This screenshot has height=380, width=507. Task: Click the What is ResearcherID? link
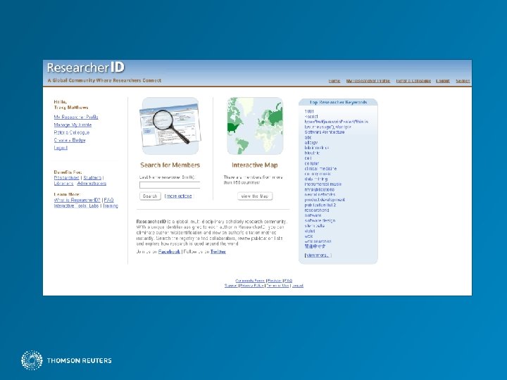77,200
